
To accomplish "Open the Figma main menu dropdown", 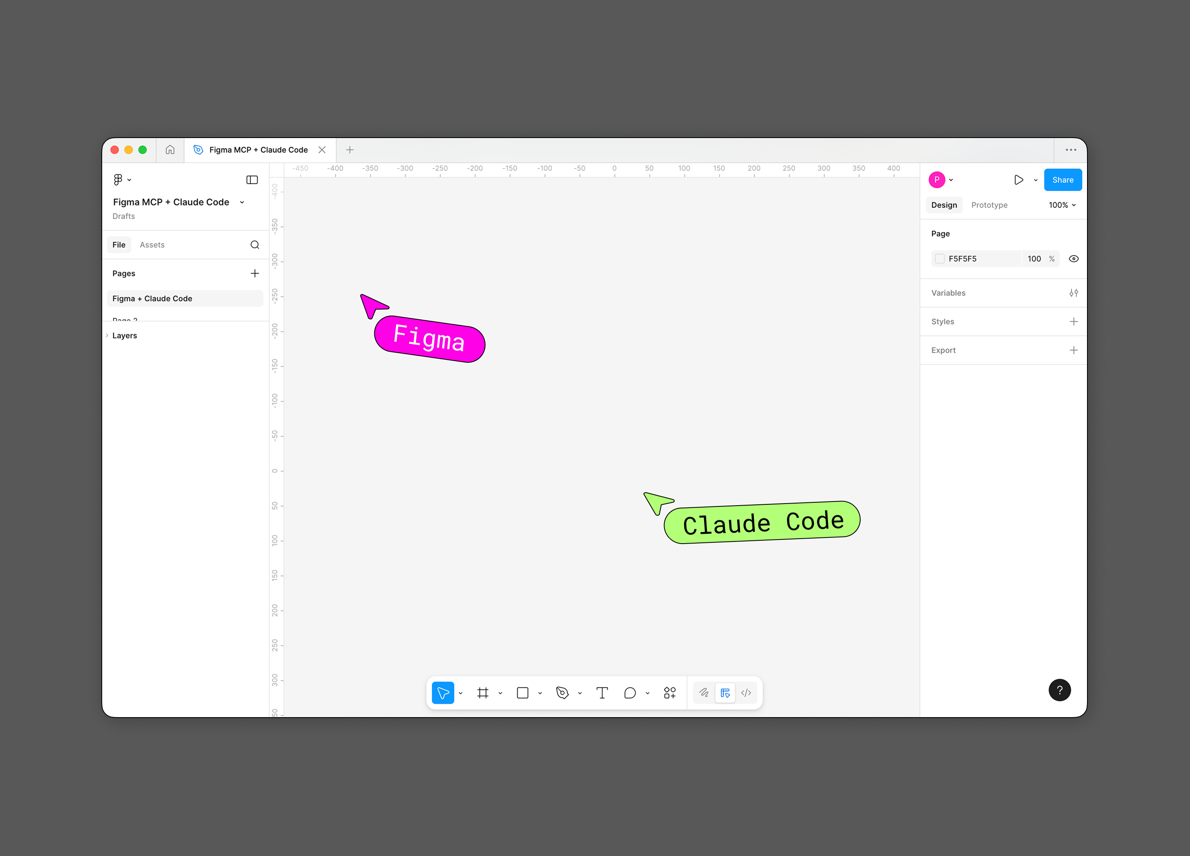I will point(122,180).
